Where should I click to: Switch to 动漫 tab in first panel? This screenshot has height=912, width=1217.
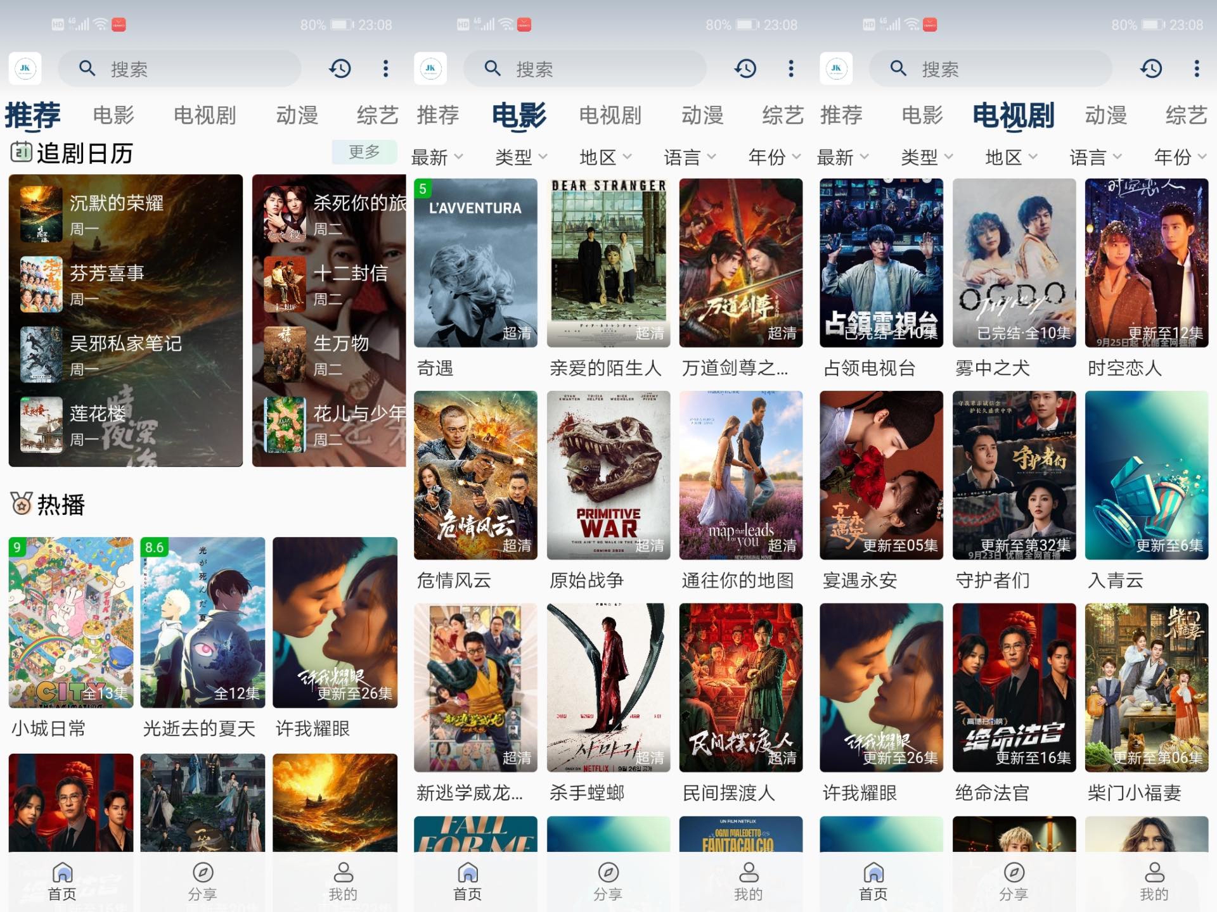tap(297, 115)
